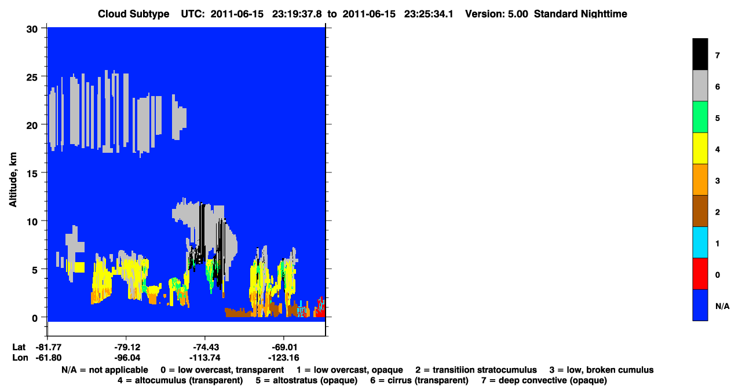Click the 'Lat' axis row label
Screen dimensions: 753x386
click(x=19, y=347)
